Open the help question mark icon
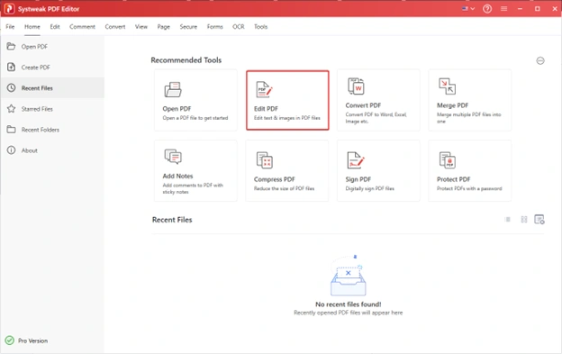 [487, 9]
